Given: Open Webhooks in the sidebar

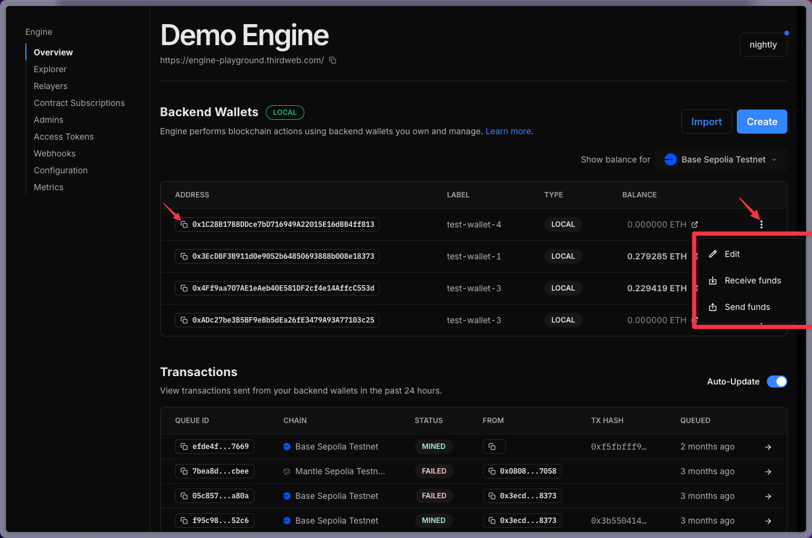Looking at the screenshot, I should pyautogui.click(x=55, y=153).
